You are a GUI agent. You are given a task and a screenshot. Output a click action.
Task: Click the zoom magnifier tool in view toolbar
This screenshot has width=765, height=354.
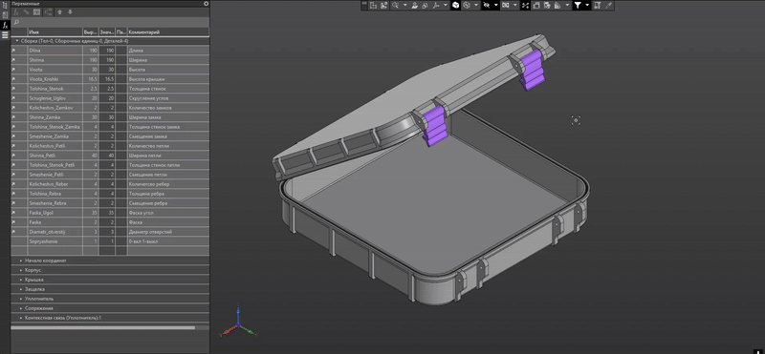click(x=395, y=6)
